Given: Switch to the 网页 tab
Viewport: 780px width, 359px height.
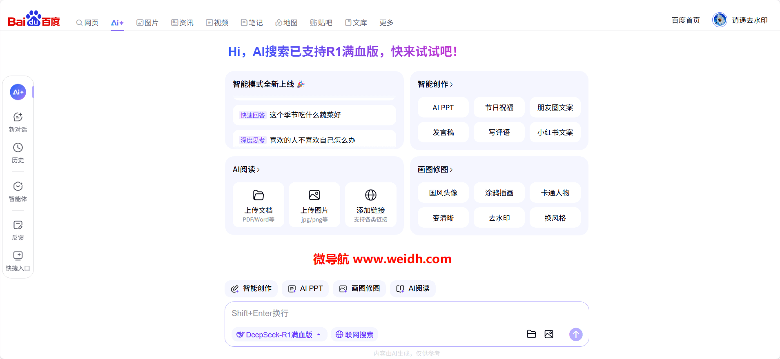Looking at the screenshot, I should point(87,22).
